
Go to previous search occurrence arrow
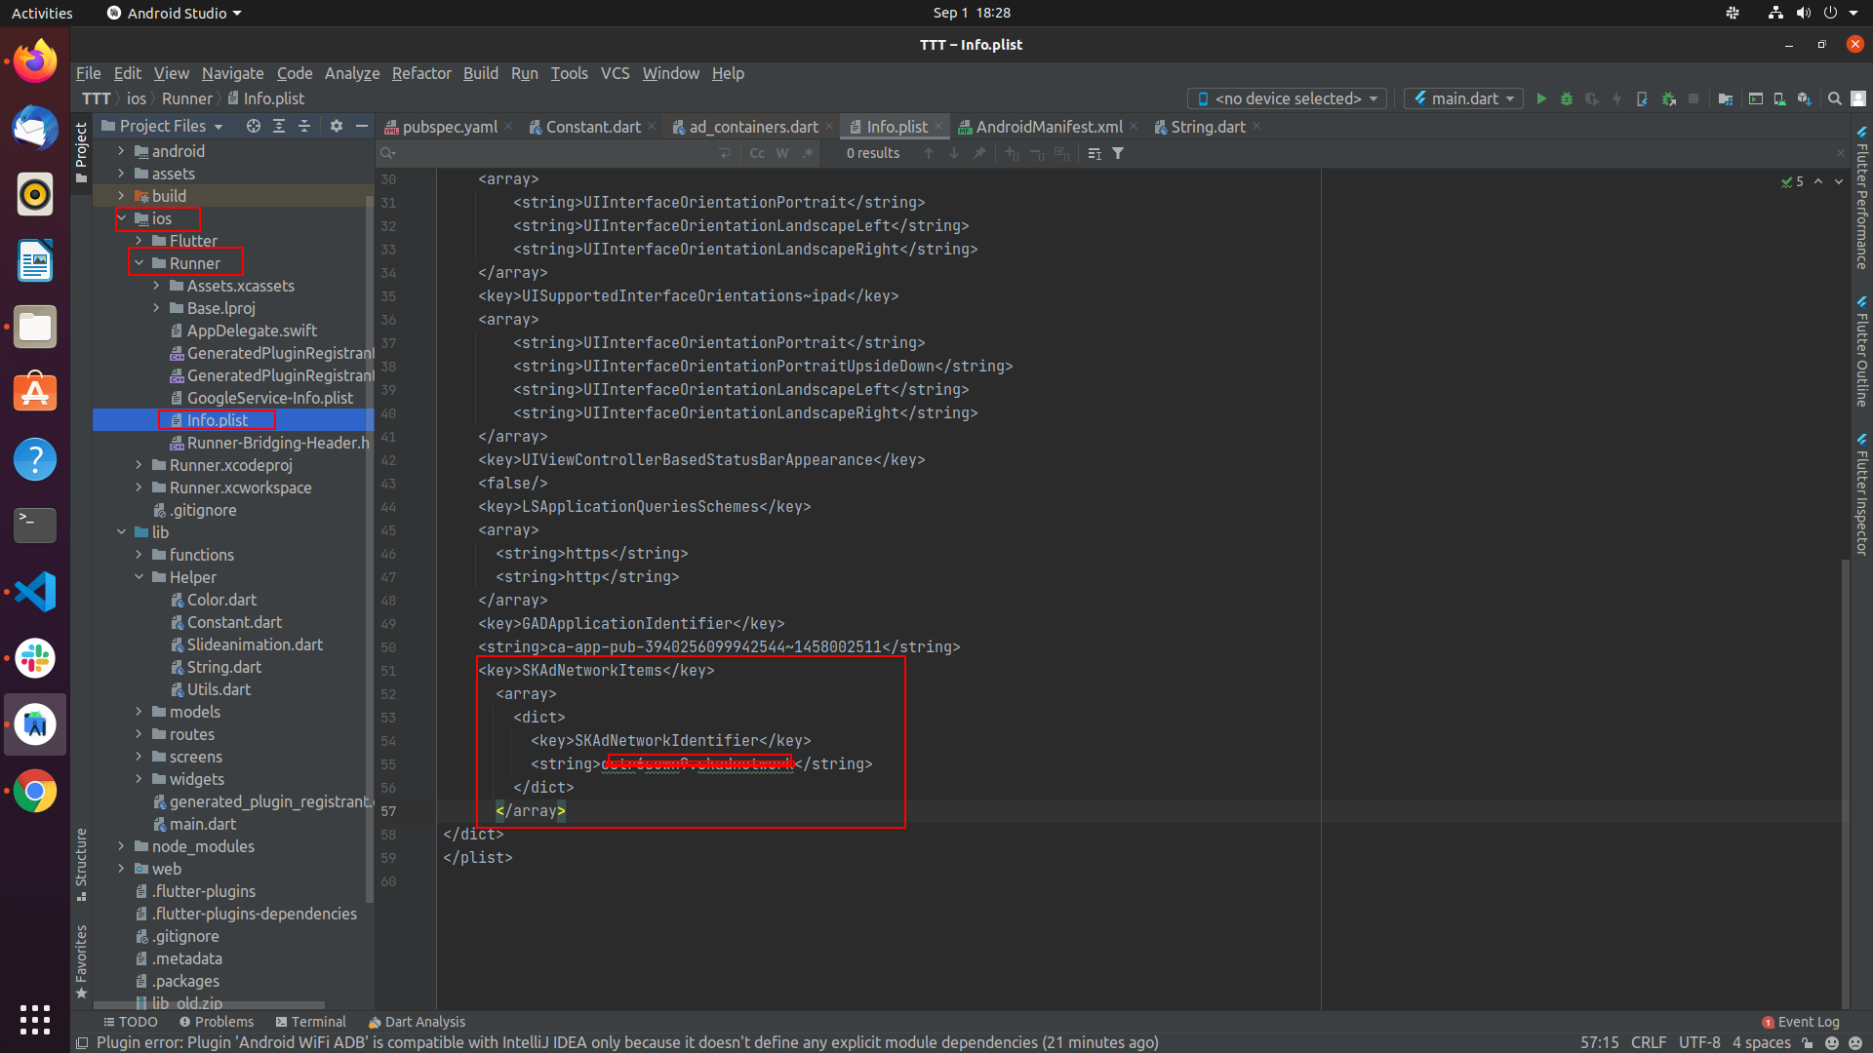coord(929,153)
